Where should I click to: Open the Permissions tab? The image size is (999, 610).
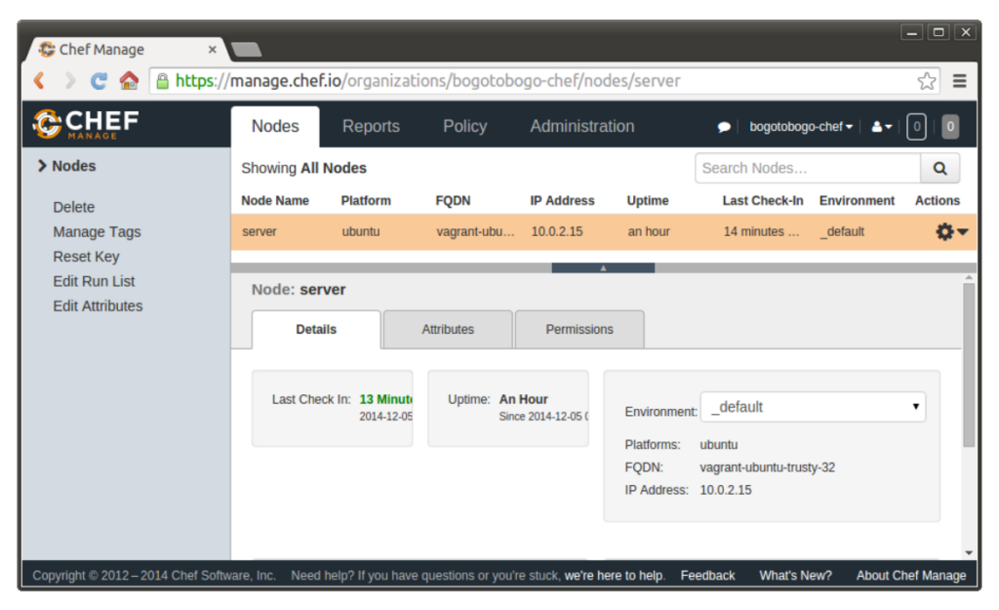point(579,330)
